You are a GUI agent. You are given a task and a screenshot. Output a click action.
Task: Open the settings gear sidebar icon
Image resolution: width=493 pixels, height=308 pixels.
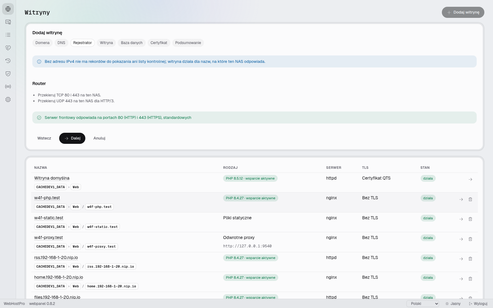tap(8, 99)
